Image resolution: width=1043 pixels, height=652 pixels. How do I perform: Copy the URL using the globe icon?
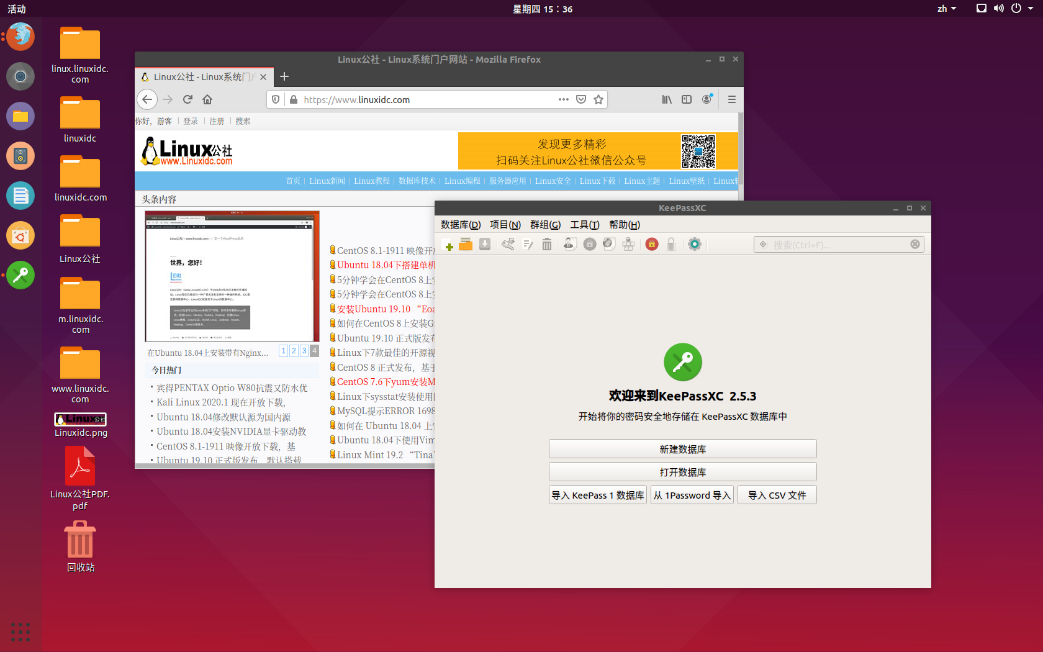(609, 244)
